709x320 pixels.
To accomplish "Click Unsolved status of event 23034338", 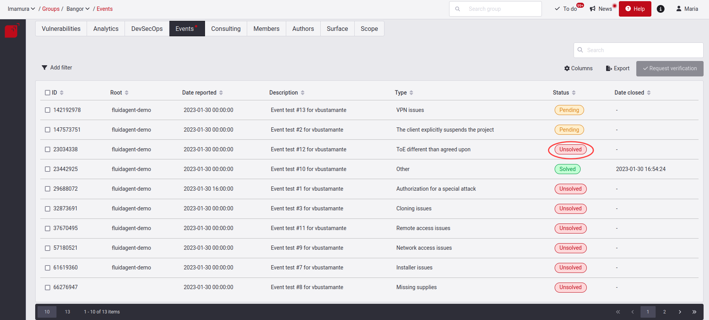I will pyautogui.click(x=571, y=149).
